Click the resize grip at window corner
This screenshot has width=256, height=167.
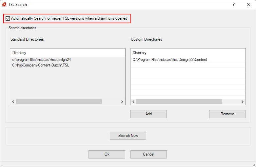pyautogui.click(x=254, y=165)
